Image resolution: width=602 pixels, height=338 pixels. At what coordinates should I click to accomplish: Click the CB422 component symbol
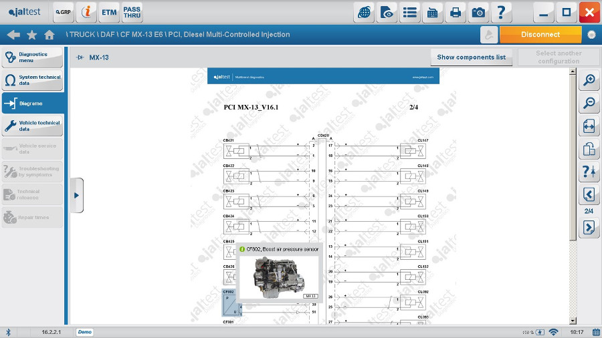(237, 176)
